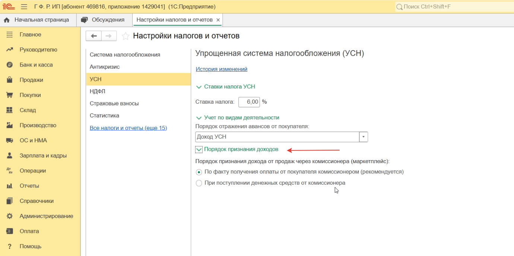Collapse the Порядок признания доходов section
Viewport: 514px width, 256px height.
[199, 149]
